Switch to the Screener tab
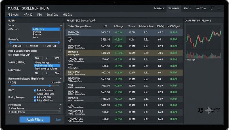 174,8
